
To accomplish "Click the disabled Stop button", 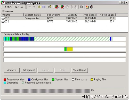I will [x=62, y=70].
